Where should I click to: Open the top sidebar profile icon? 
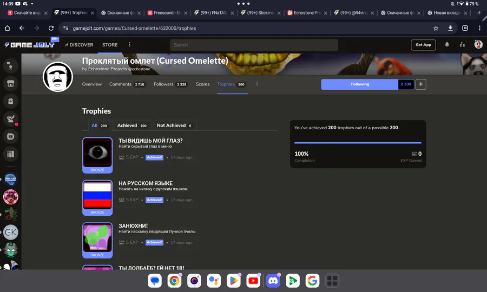[11, 65]
